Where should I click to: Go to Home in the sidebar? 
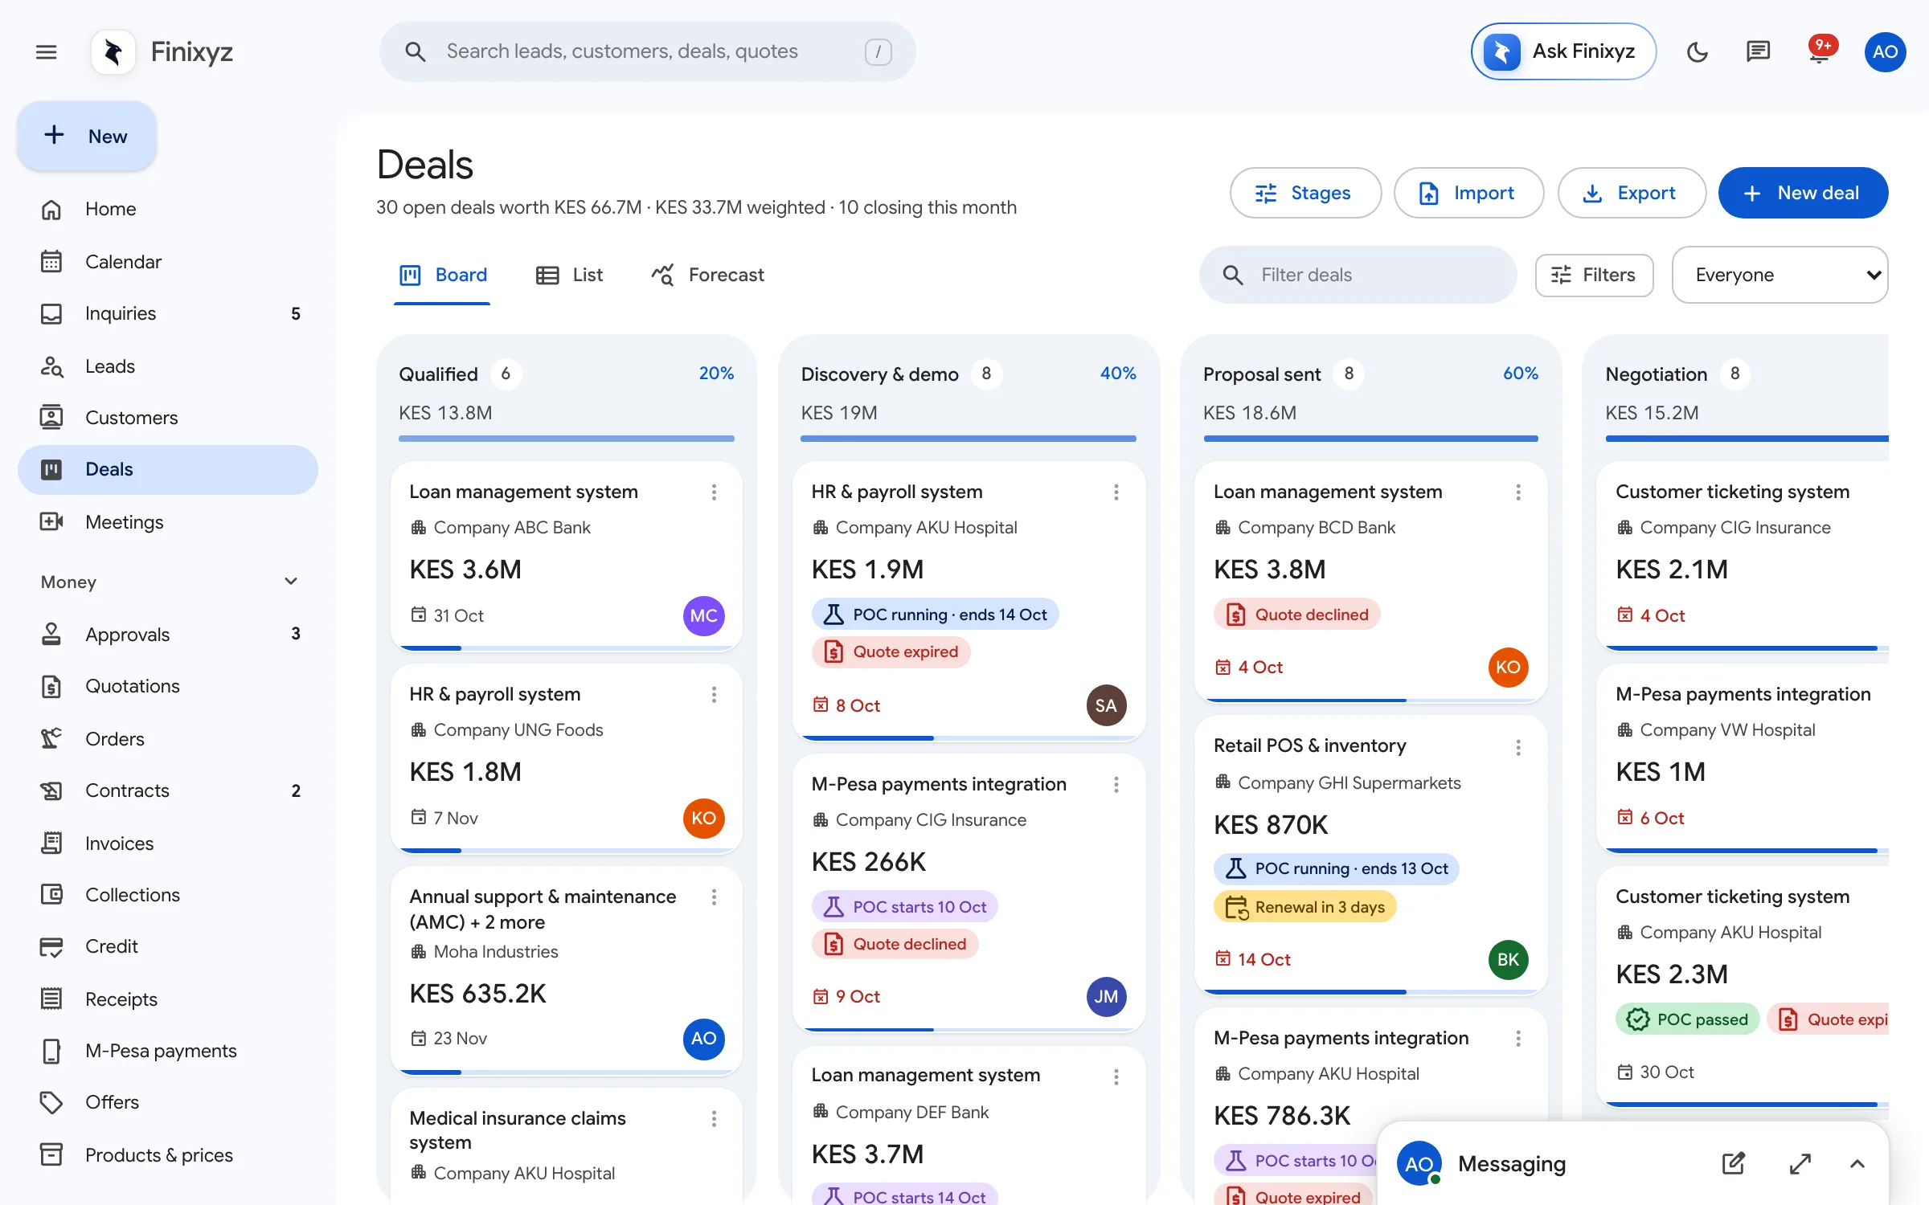pyautogui.click(x=167, y=209)
